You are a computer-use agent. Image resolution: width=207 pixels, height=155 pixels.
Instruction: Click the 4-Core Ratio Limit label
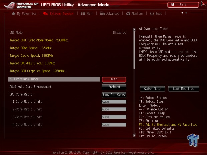[x=27, y=125]
